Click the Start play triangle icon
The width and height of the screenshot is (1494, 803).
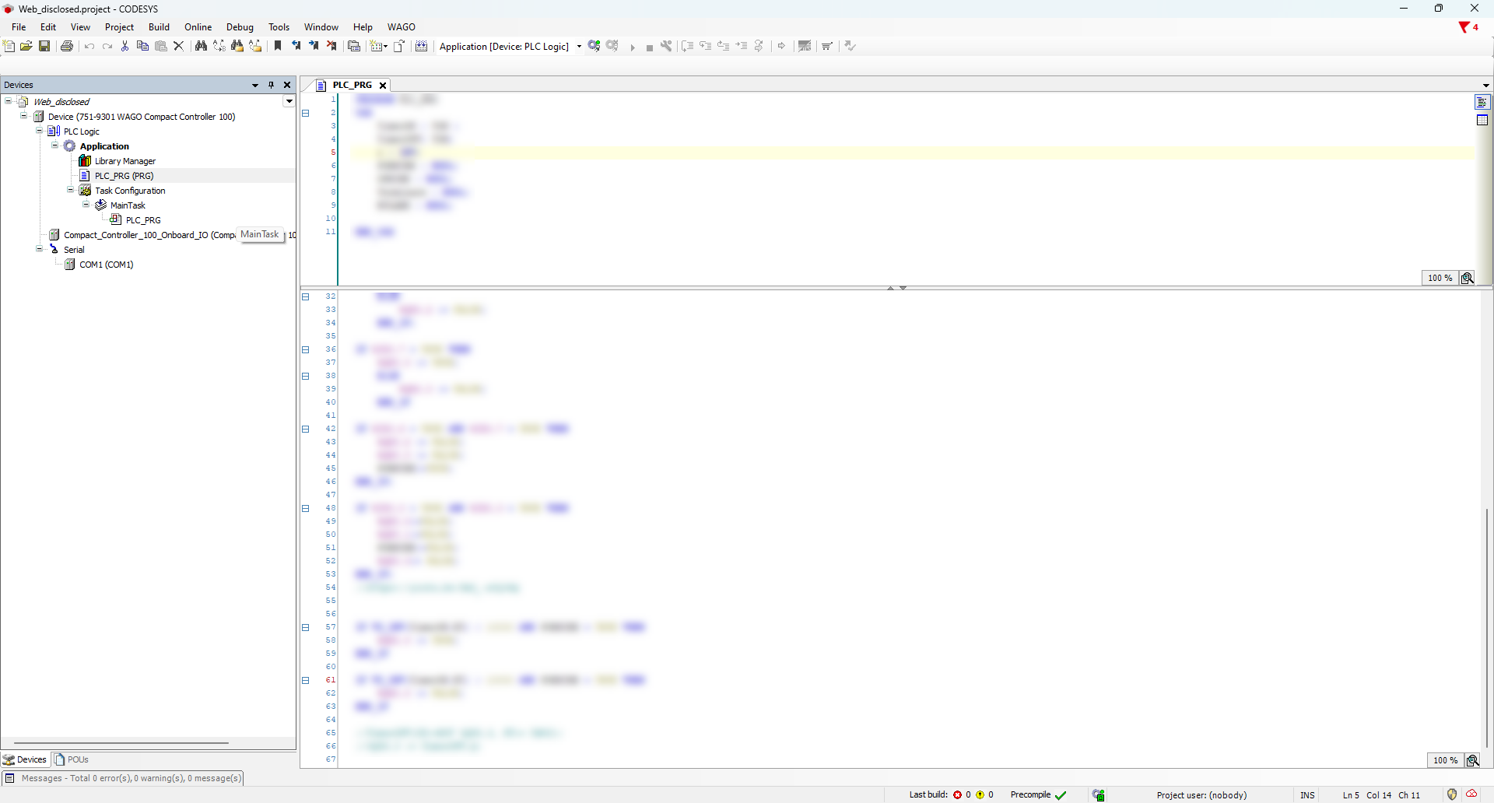pyautogui.click(x=633, y=47)
